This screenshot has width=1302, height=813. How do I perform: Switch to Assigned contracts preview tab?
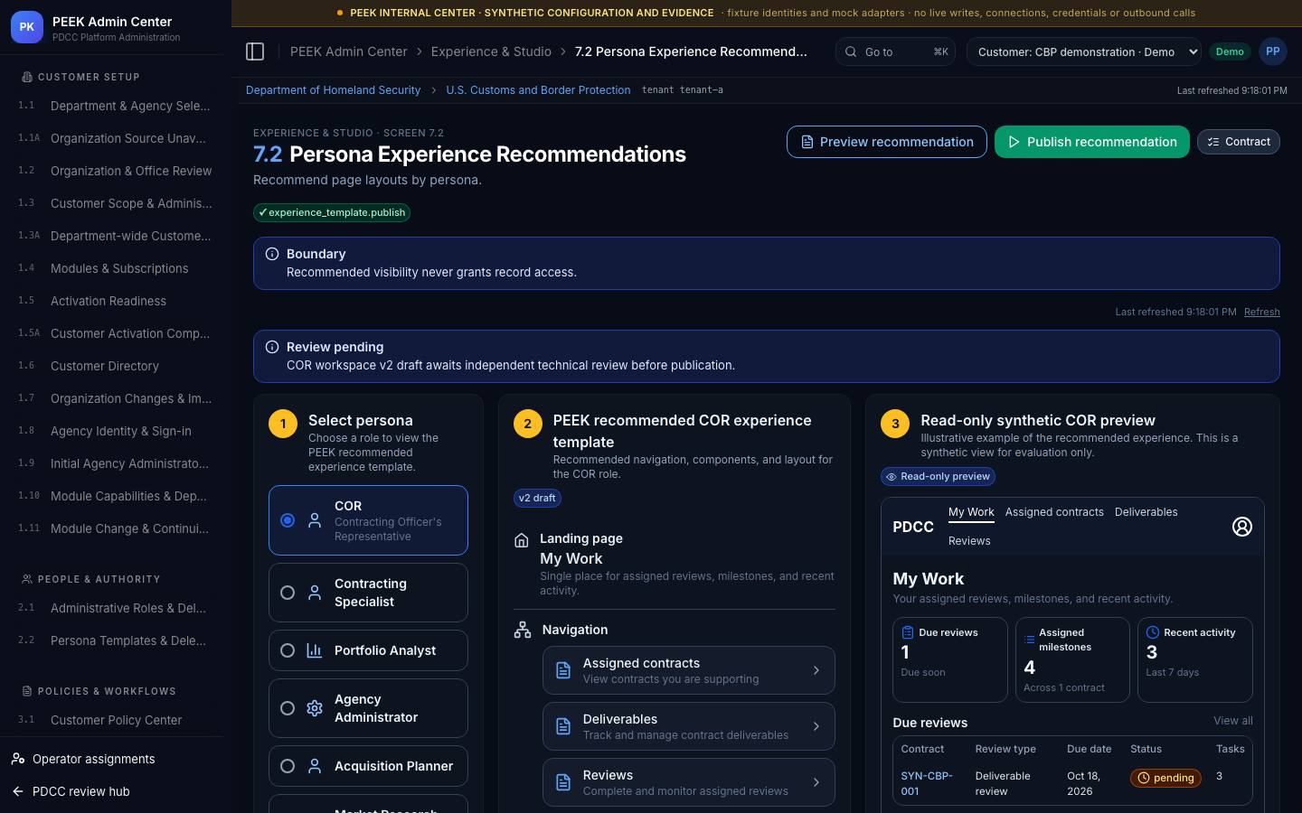click(1054, 512)
